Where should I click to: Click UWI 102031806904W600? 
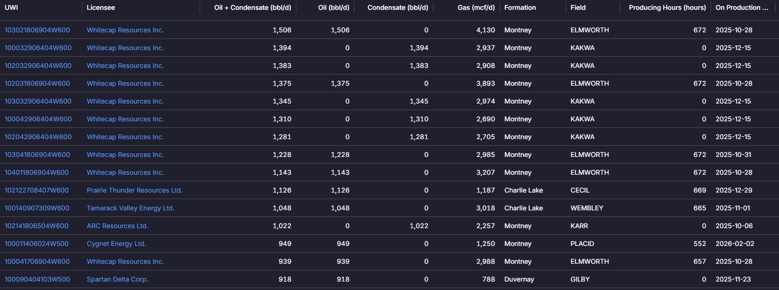point(37,83)
